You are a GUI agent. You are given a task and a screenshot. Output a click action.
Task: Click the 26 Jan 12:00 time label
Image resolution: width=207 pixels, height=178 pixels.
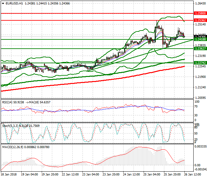192,175
